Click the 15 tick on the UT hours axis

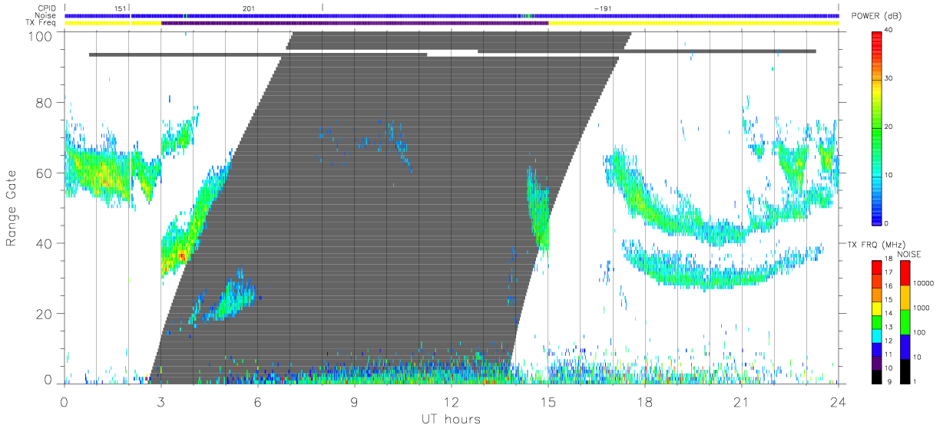coord(548,401)
